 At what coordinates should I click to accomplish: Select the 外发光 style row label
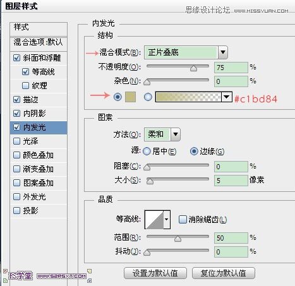(x=34, y=197)
